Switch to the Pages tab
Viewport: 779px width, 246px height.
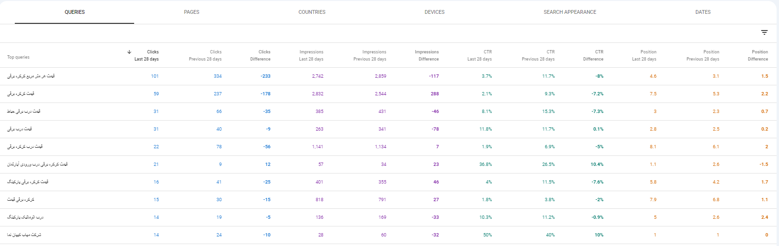191,12
